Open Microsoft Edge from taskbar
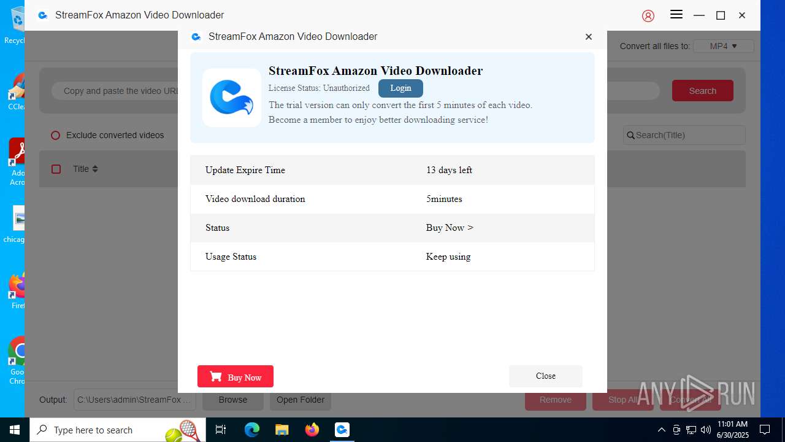Viewport: 785px width, 442px height. (x=252, y=430)
